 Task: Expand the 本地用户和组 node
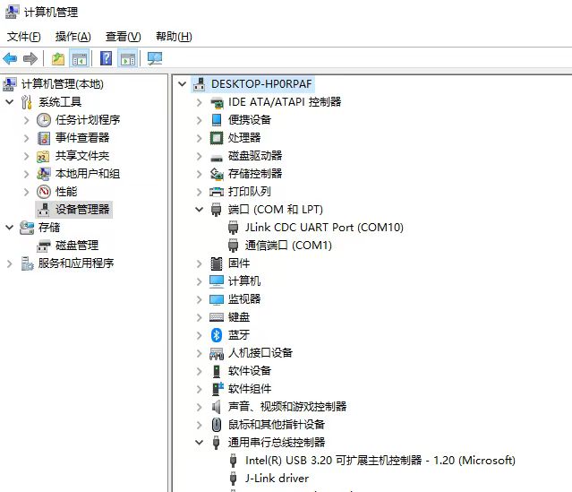pyautogui.click(x=26, y=174)
